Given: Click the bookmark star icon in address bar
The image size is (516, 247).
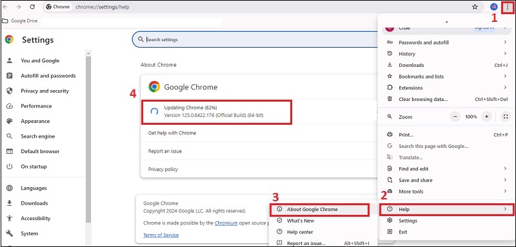Looking at the screenshot, I should pyautogui.click(x=475, y=7).
